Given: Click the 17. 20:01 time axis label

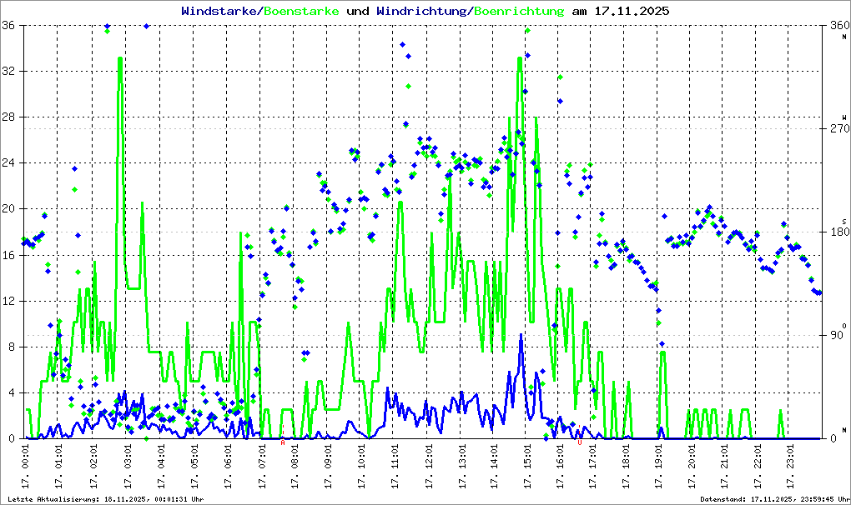Looking at the screenshot, I should point(692,467).
